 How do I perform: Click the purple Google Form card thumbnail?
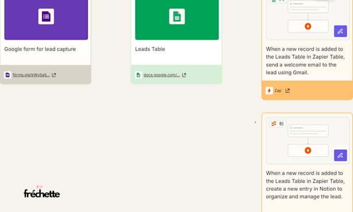46,20
